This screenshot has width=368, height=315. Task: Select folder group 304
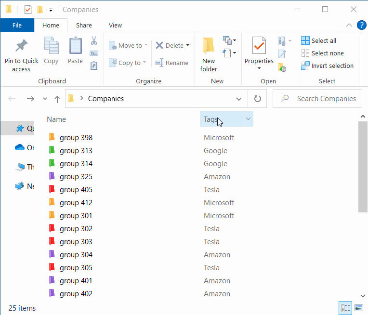tap(70, 255)
